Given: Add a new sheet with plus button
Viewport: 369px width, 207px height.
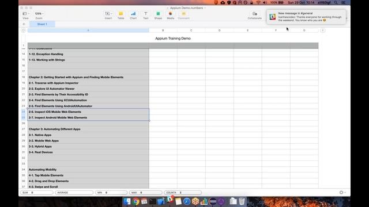Looking at the screenshot, I should pyautogui.click(x=24, y=24).
